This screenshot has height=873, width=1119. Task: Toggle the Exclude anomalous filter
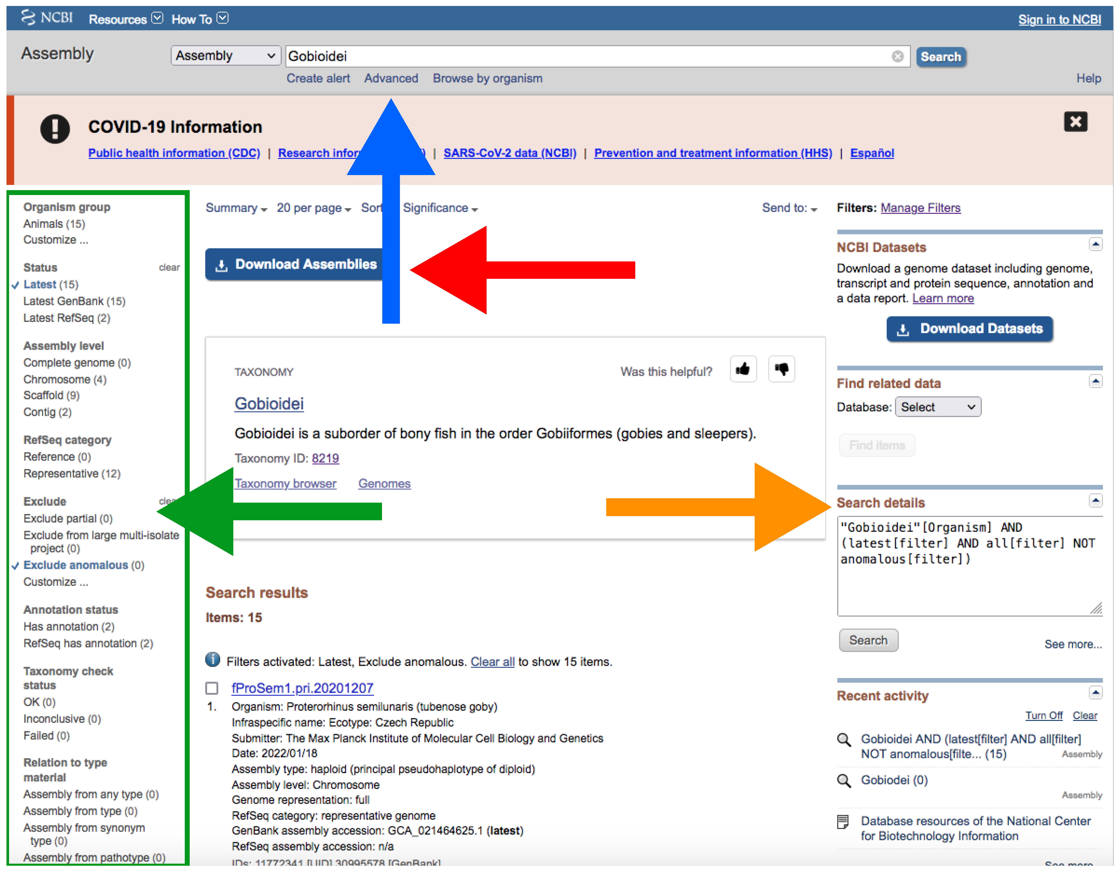coord(75,565)
